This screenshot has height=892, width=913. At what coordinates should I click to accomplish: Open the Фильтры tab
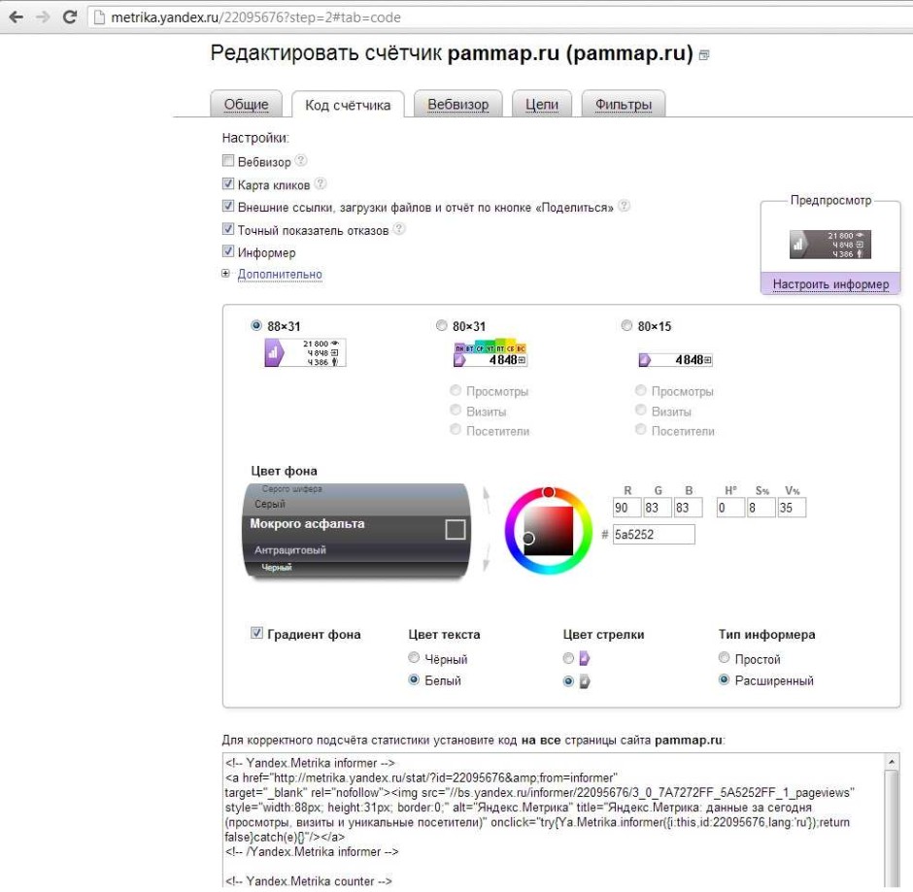(x=623, y=104)
